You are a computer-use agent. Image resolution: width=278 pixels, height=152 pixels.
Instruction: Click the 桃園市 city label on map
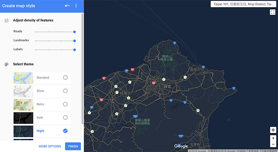125,93
